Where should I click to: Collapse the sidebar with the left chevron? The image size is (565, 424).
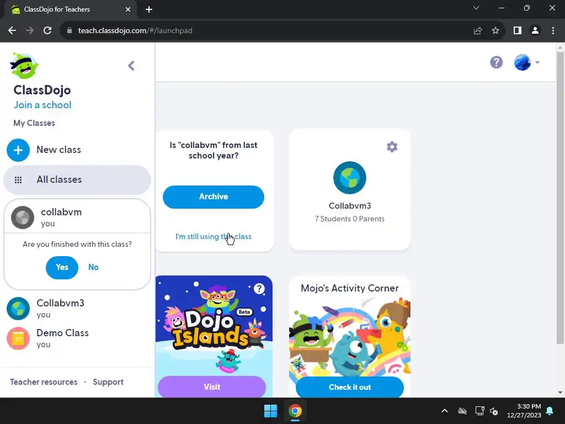pyautogui.click(x=131, y=66)
